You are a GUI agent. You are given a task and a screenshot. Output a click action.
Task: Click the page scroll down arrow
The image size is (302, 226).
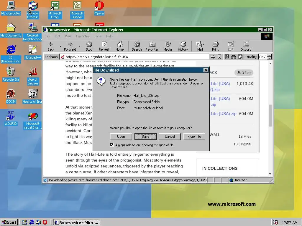point(270,174)
